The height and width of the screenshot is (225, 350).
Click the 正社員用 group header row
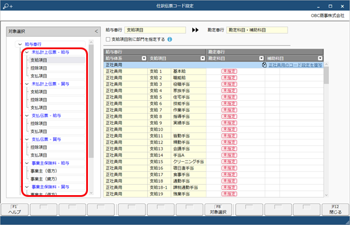[x=213, y=65]
